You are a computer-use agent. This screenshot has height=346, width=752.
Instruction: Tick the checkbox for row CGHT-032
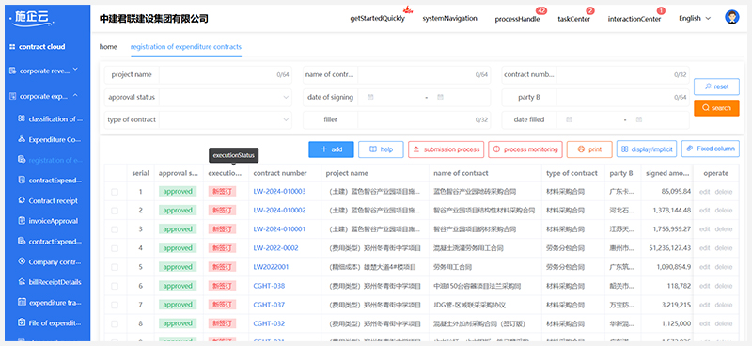[x=115, y=323]
